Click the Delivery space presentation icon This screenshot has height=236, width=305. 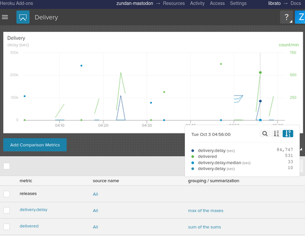click(x=23, y=17)
